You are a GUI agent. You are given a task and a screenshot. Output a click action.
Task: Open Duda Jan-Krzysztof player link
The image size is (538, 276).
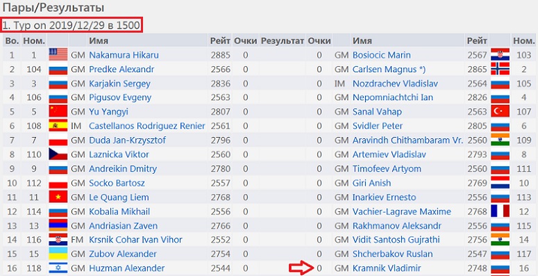tap(127, 140)
